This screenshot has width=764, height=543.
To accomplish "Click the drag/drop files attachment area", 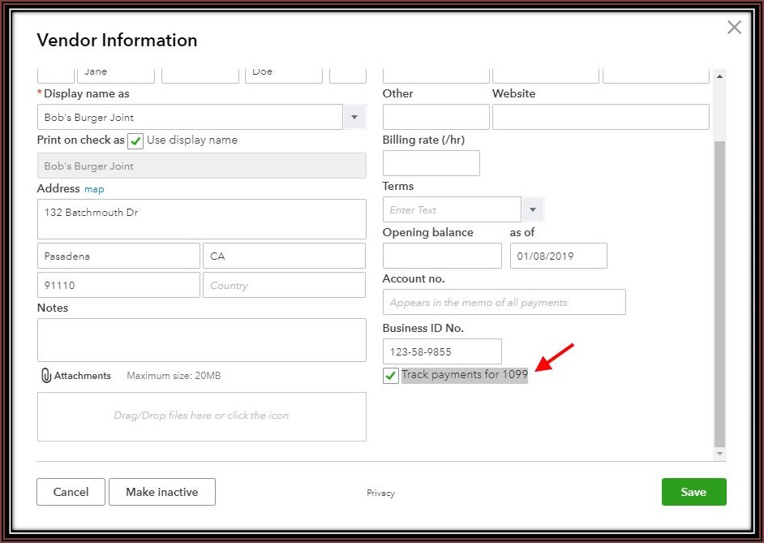I will click(x=201, y=416).
